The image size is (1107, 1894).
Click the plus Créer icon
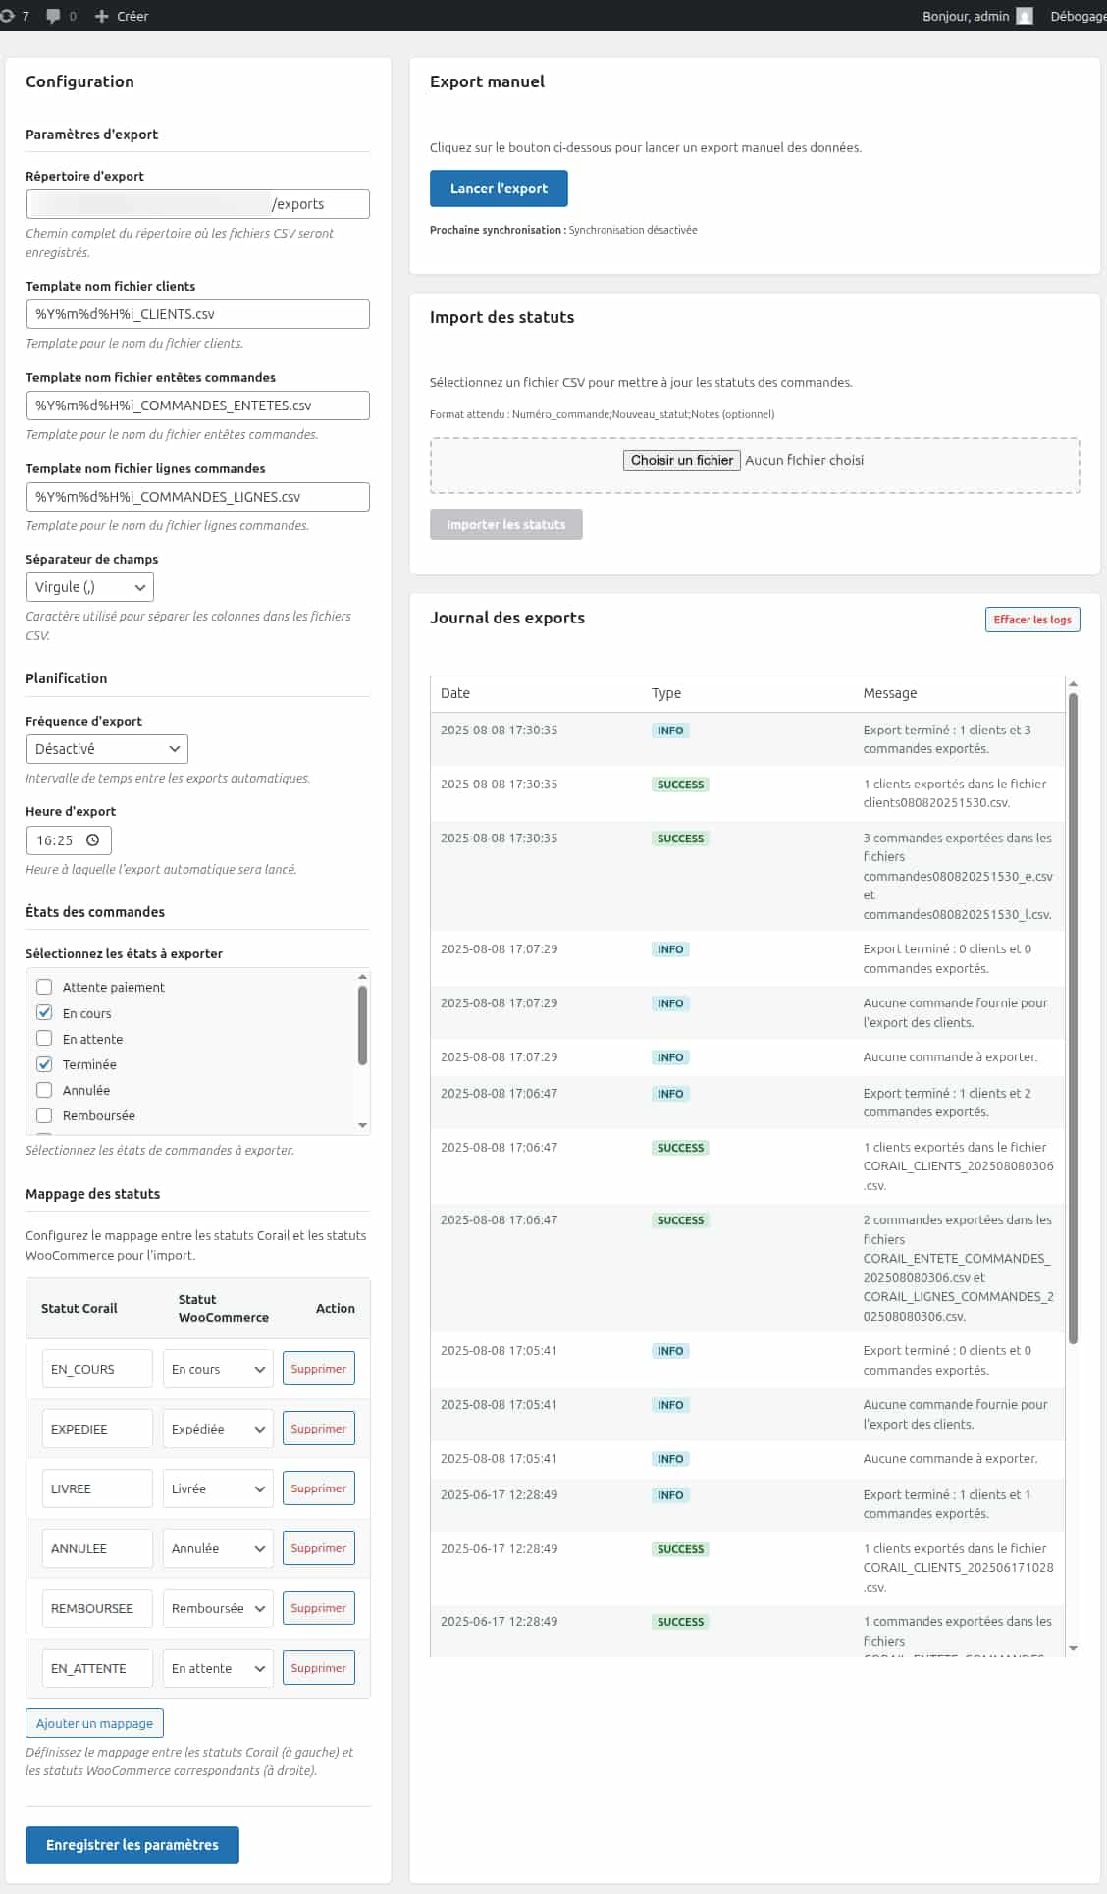tap(101, 16)
